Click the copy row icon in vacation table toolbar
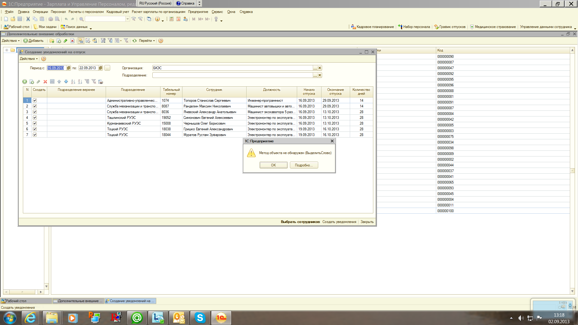The image size is (578, 325). [x=32, y=82]
